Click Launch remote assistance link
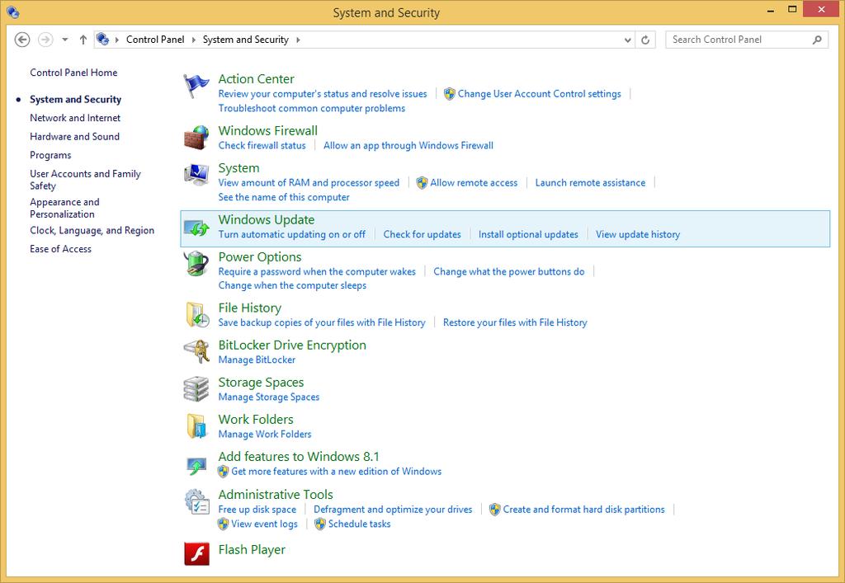This screenshot has width=845, height=583. click(x=590, y=183)
